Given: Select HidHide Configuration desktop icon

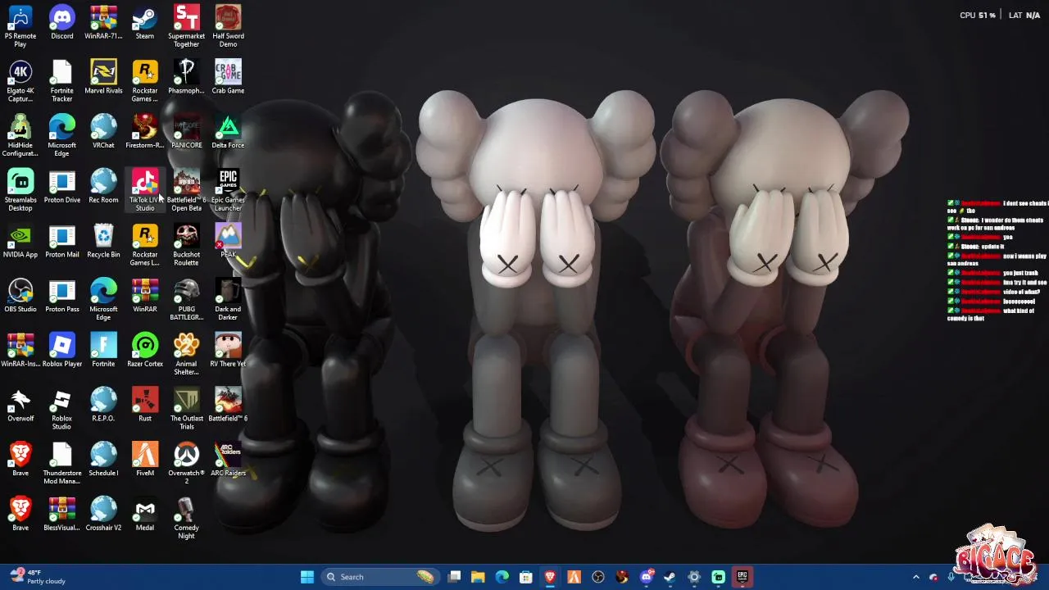Looking at the screenshot, I should pos(20,135).
